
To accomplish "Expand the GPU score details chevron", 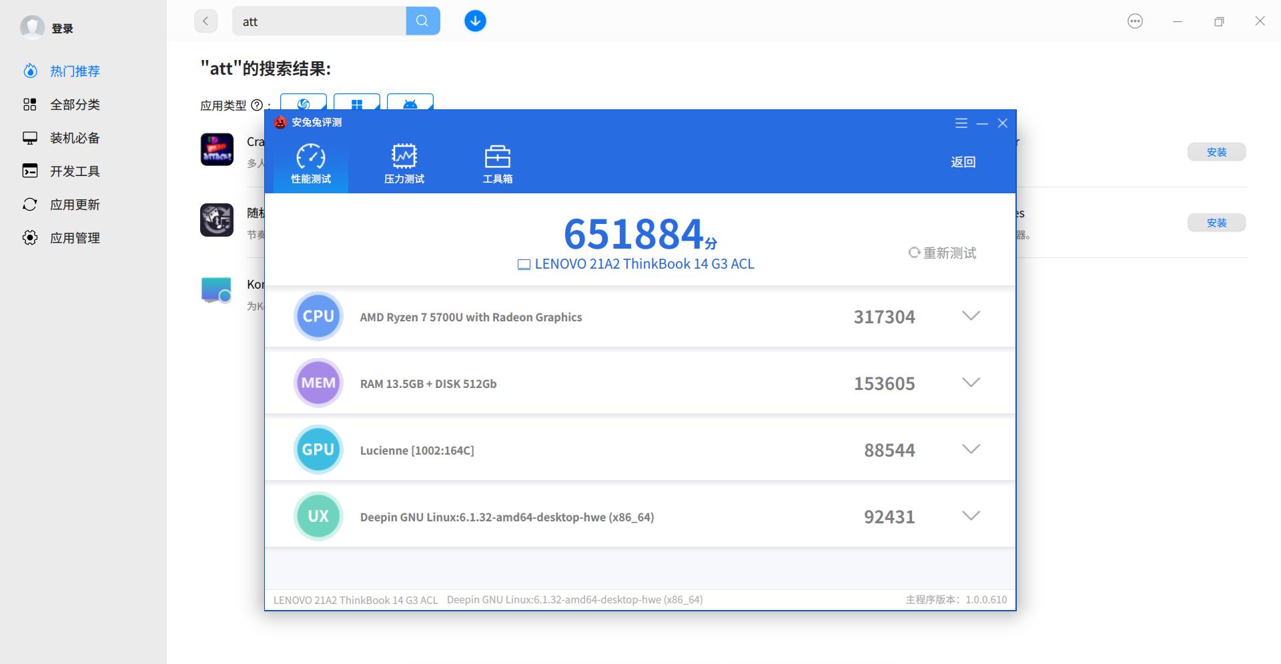I will click(x=971, y=449).
